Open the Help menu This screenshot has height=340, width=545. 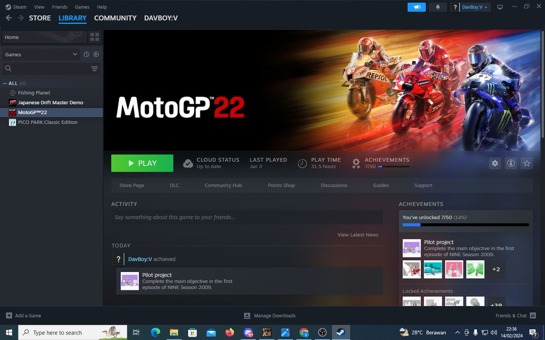(102, 7)
